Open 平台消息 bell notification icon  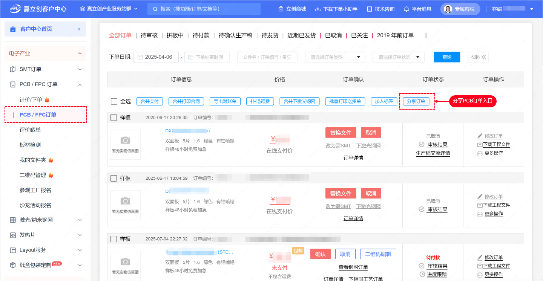pos(406,9)
